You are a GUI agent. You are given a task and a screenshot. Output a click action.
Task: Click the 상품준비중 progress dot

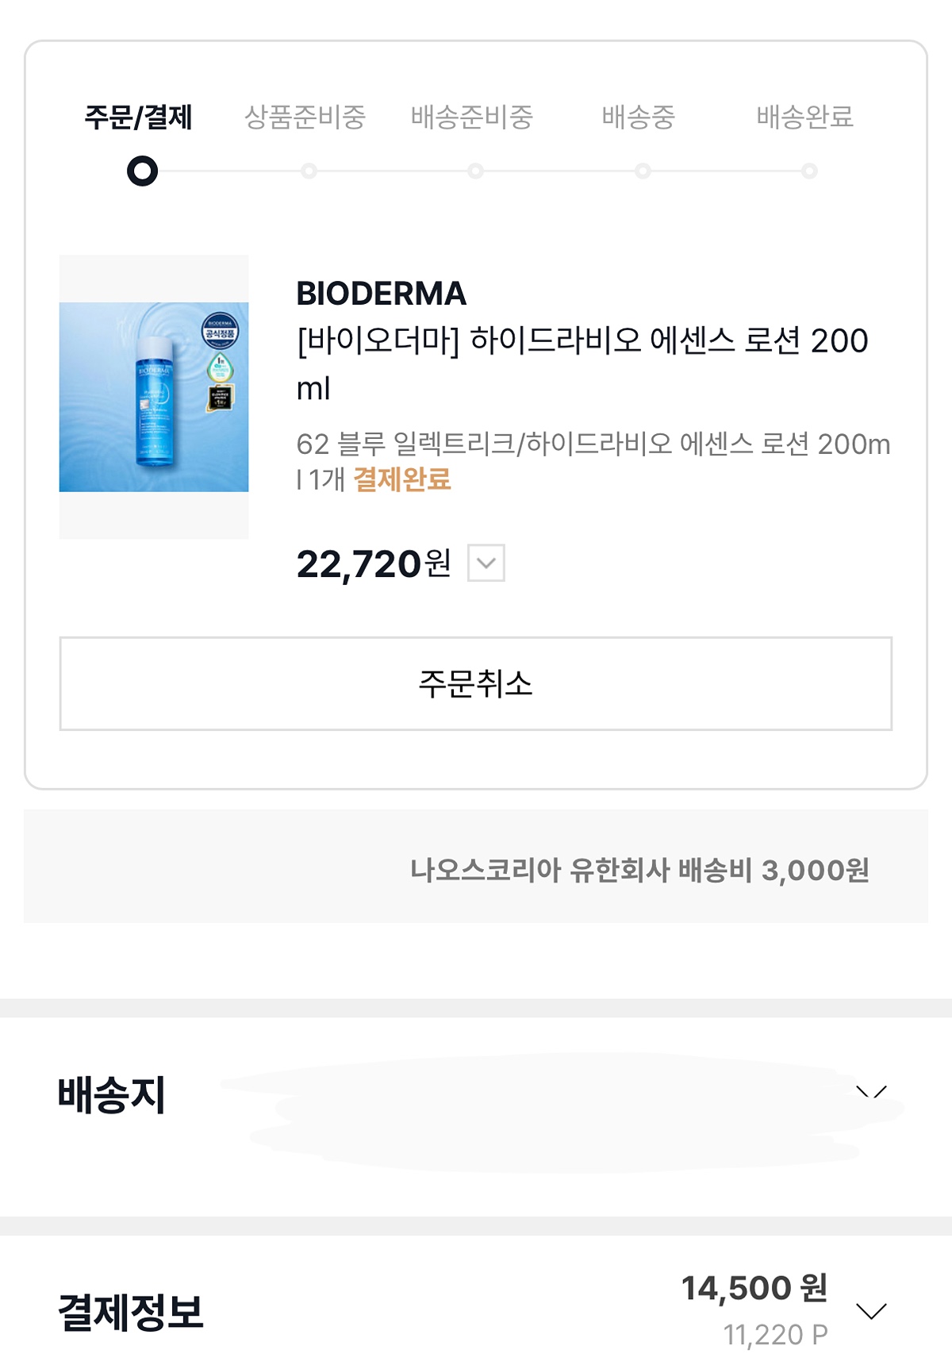[x=309, y=171]
